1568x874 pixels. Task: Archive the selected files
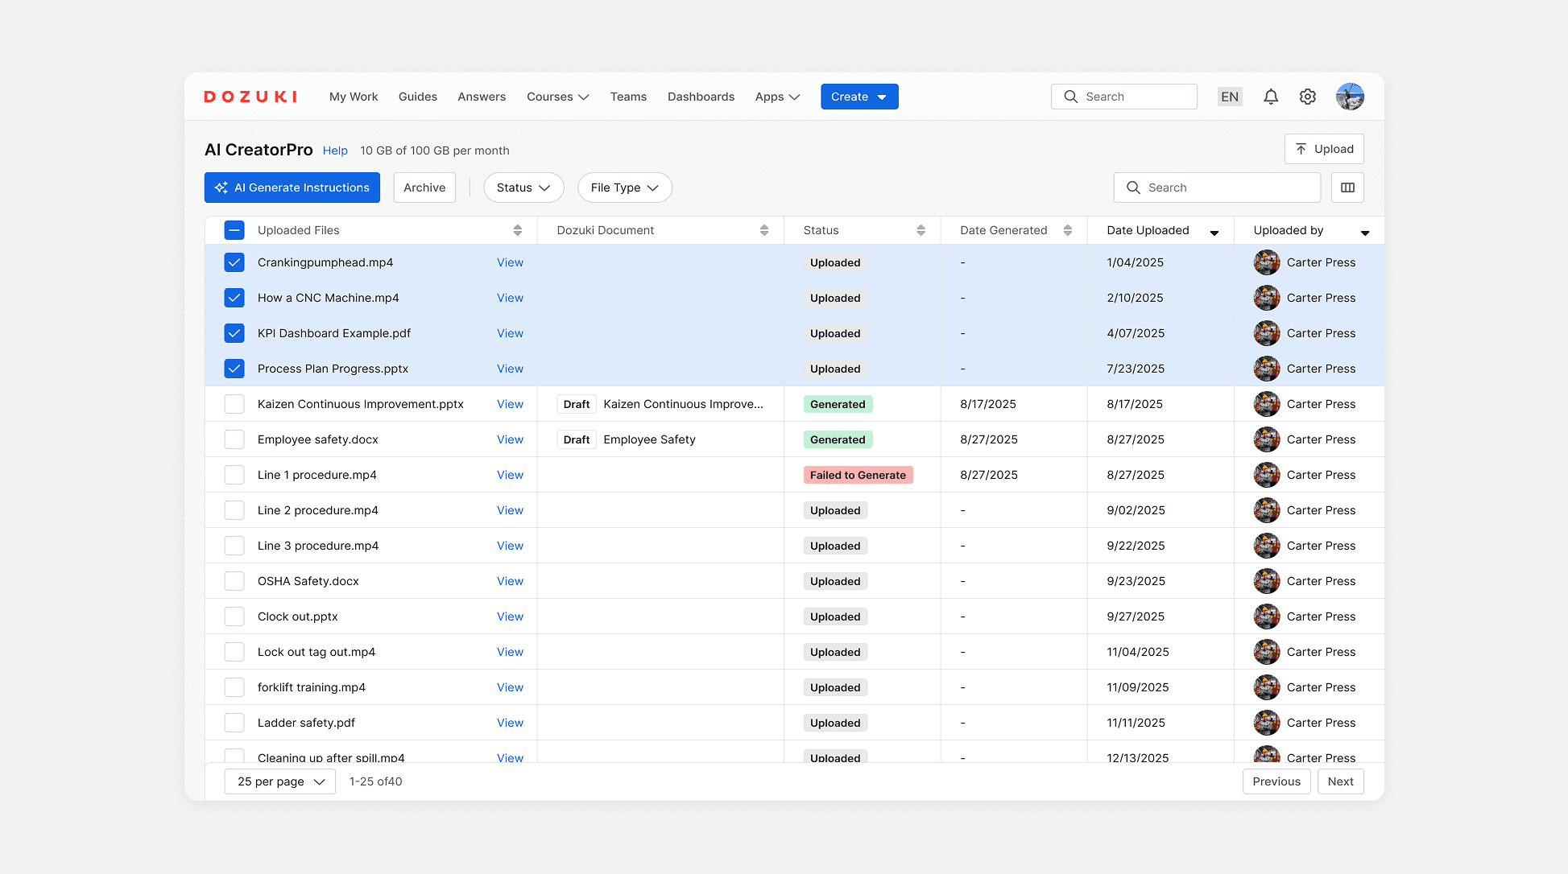[x=424, y=188]
